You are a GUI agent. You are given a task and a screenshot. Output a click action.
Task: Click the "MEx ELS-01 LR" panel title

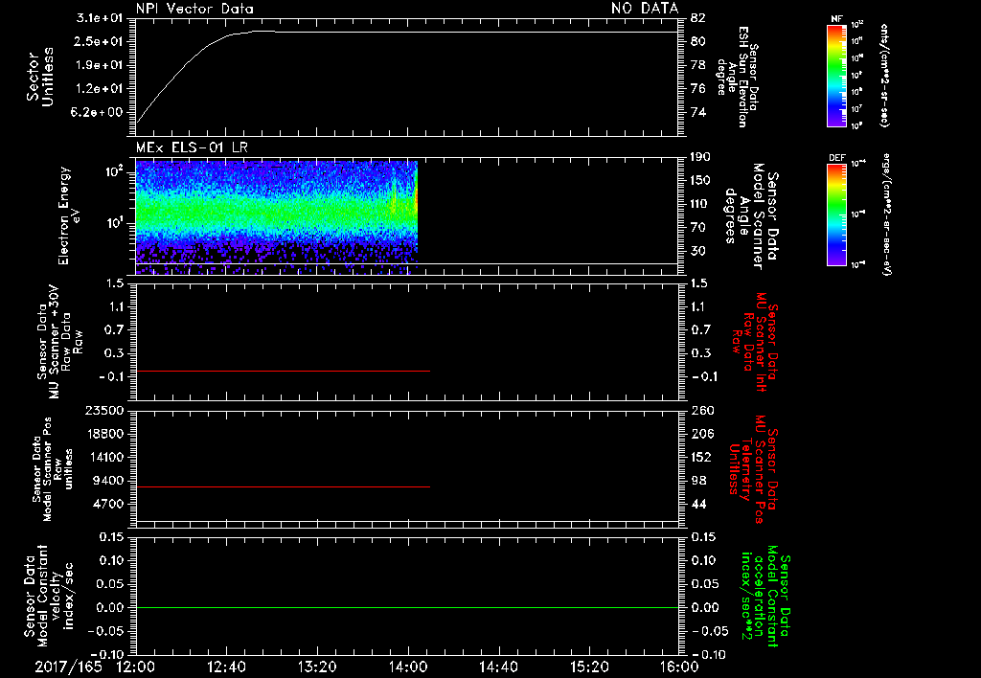pos(192,147)
